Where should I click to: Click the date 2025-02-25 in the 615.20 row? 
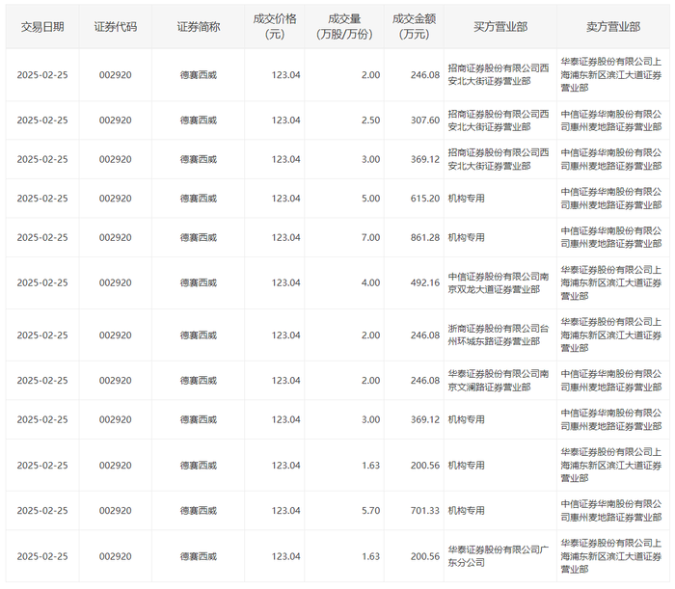42,199
